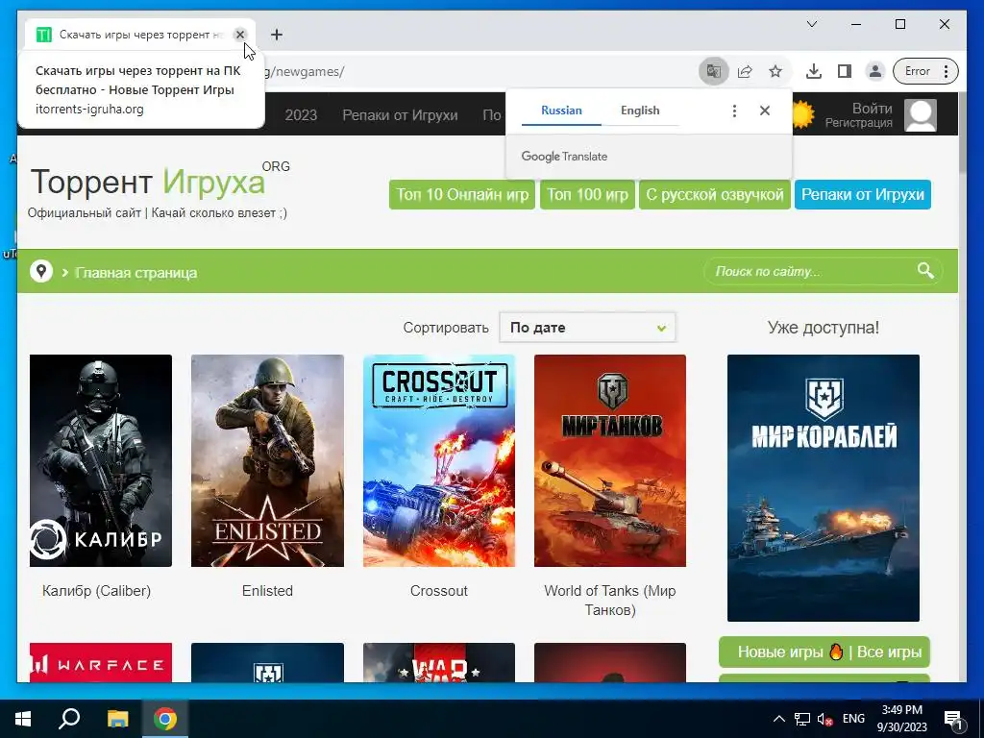This screenshot has width=984, height=738.
Task: Go to Главная страница breadcrumb
Action: (135, 273)
